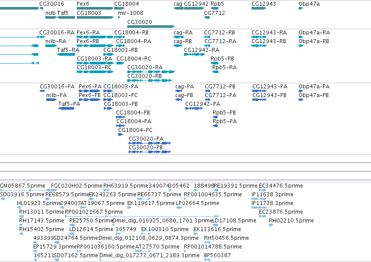Screen dimensions: 371x262
Task: Click EST FGC020H02.5prime
Action: point(77,186)
